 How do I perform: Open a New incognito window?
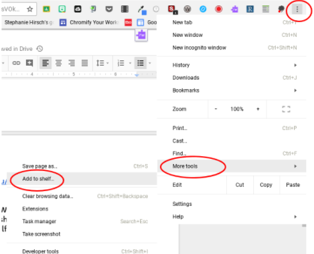232,48
